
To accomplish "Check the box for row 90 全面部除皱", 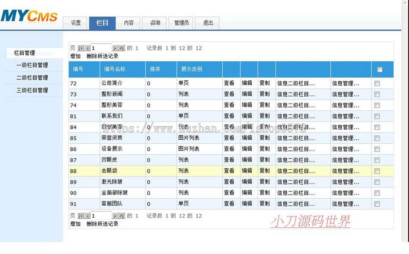I will (377, 193).
